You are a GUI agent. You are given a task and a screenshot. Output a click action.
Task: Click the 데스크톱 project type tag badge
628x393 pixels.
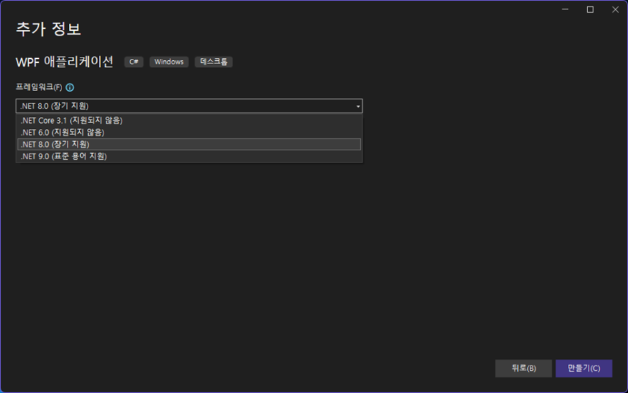point(212,61)
